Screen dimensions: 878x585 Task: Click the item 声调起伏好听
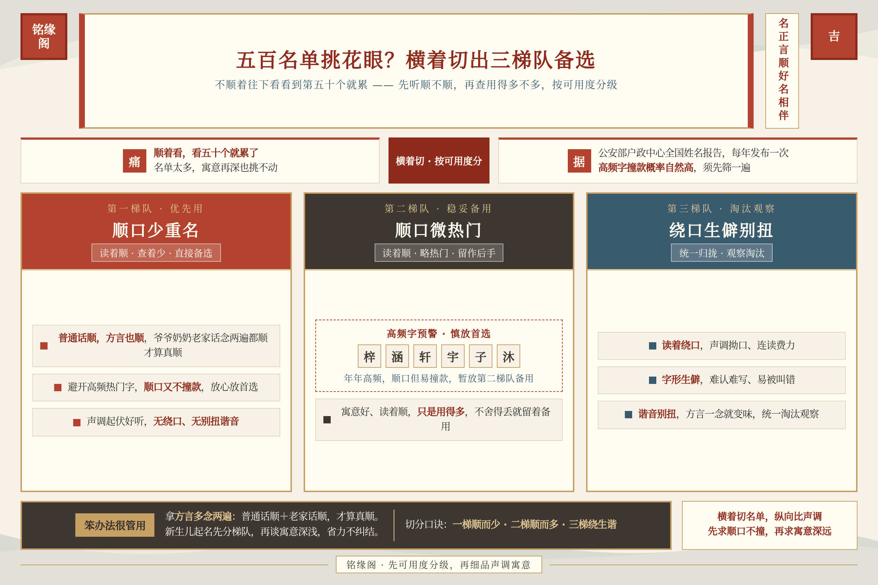point(156,422)
